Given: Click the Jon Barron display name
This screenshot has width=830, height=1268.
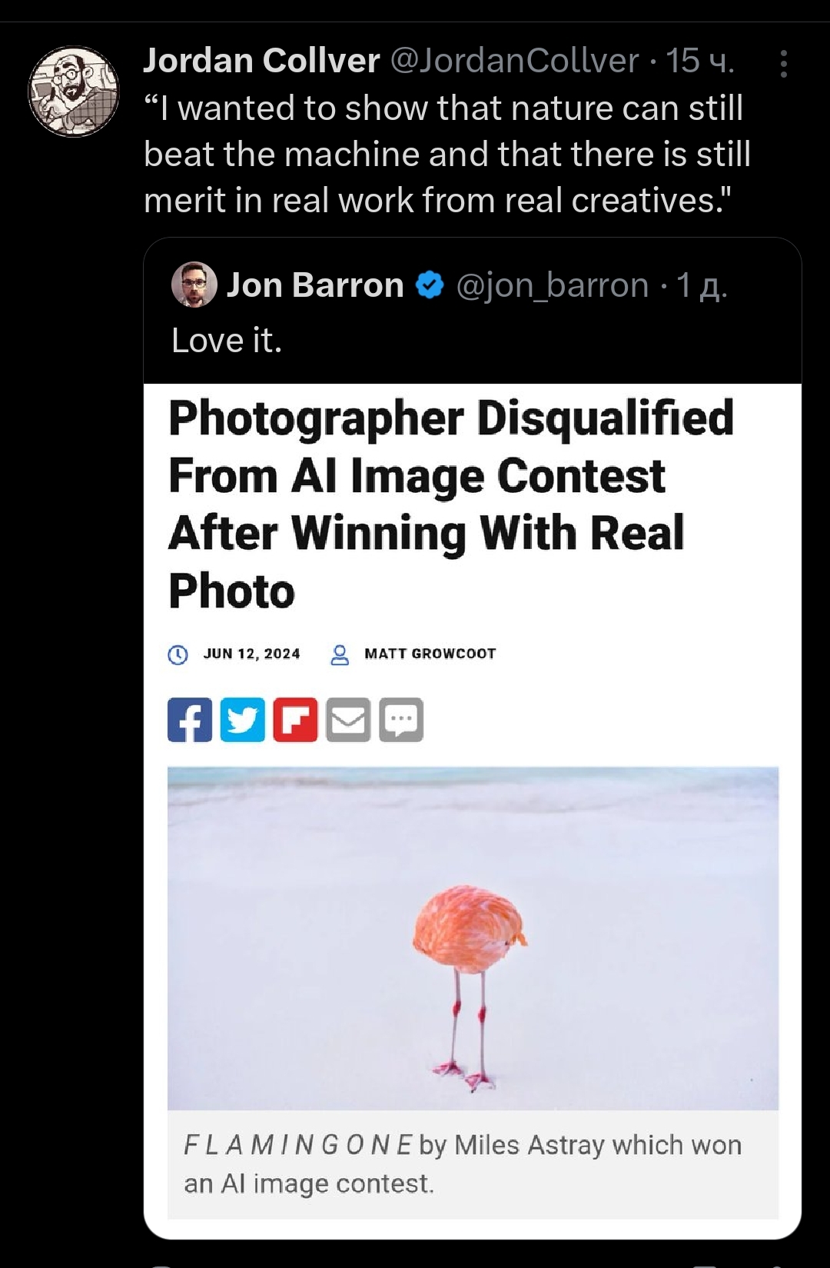Looking at the screenshot, I should pos(315,285).
